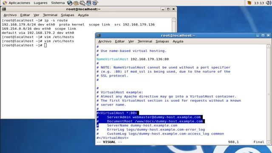Open the Lugares menu

tap(40, 3)
